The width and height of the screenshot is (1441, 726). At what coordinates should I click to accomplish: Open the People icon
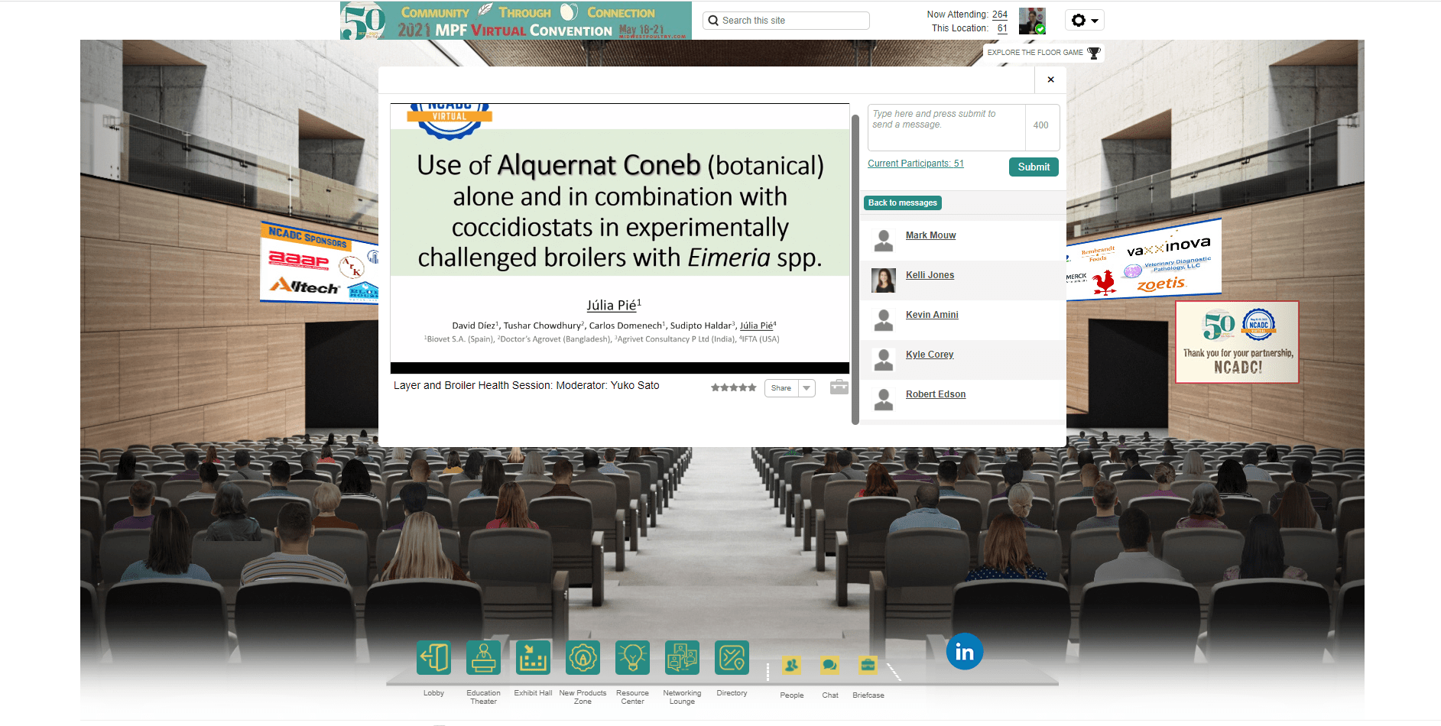(x=791, y=666)
